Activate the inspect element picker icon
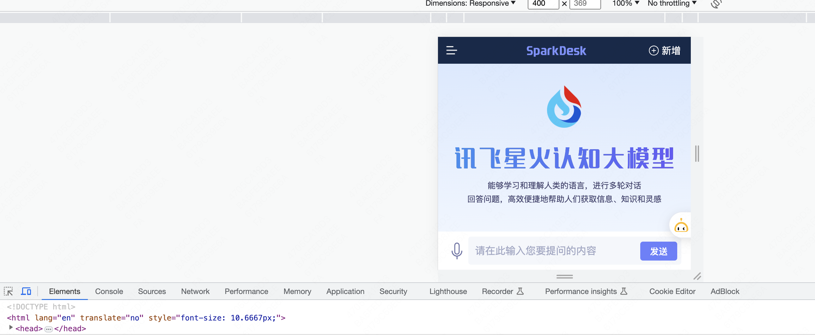Image resolution: width=815 pixels, height=335 pixels. click(9, 291)
